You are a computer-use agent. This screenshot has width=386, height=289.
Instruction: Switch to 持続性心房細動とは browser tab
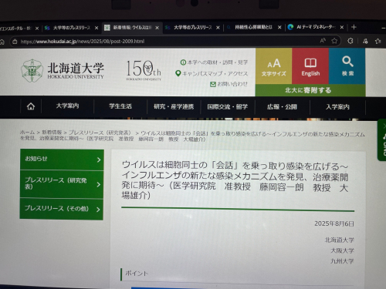(x=253, y=27)
